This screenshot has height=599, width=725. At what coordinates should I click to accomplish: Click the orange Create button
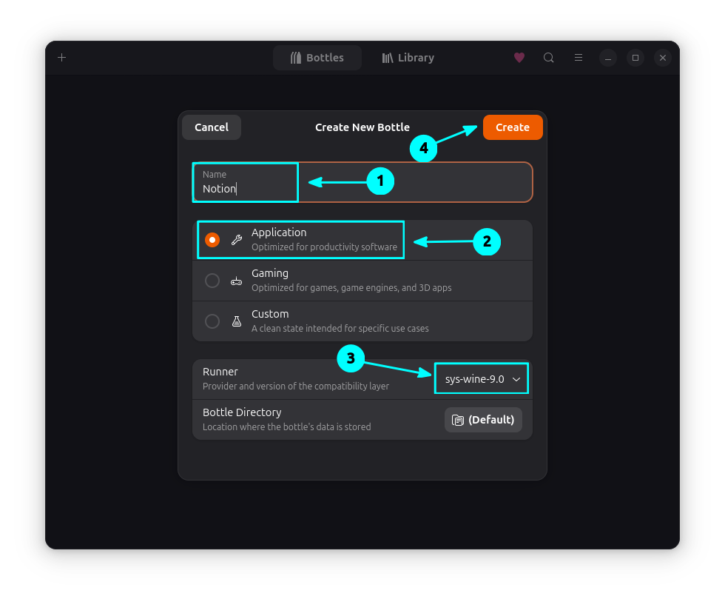coord(512,127)
